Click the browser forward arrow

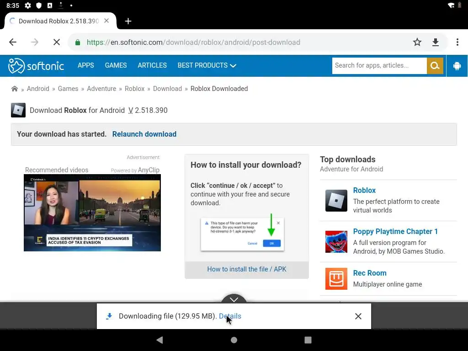[35, 42]
